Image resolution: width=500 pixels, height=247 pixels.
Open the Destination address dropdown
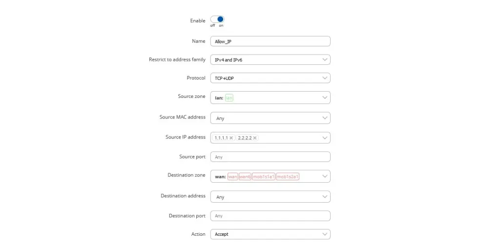point(270,197)
